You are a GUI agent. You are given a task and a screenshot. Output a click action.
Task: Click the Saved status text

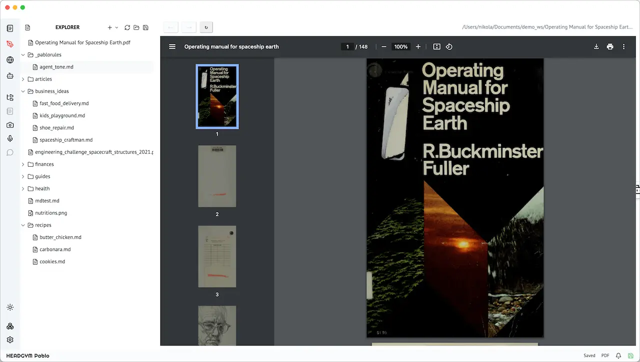[589, 356]
